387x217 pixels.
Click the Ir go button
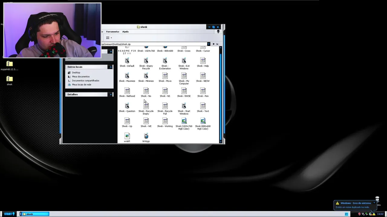tap(215, 44)
